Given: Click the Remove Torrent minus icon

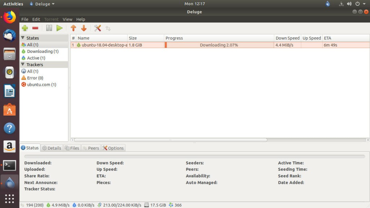Looking at the screenshot, I should click(35, 28).
